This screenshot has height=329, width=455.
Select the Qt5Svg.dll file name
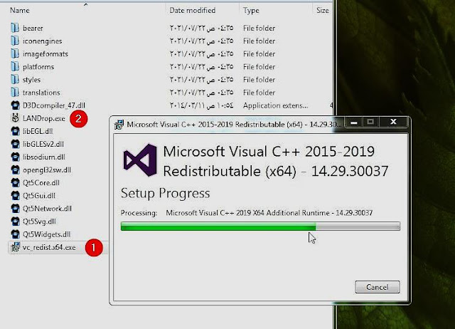[x=39, y=221]
